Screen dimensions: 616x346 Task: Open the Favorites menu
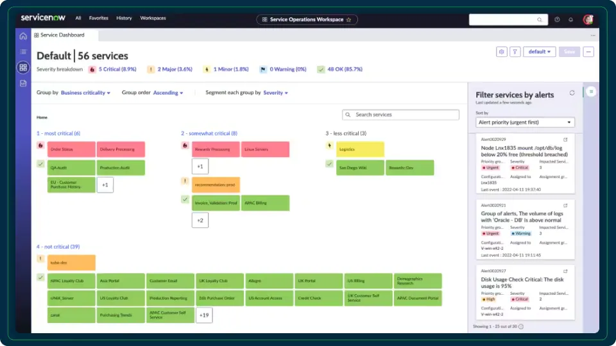[x=99, y=18]
